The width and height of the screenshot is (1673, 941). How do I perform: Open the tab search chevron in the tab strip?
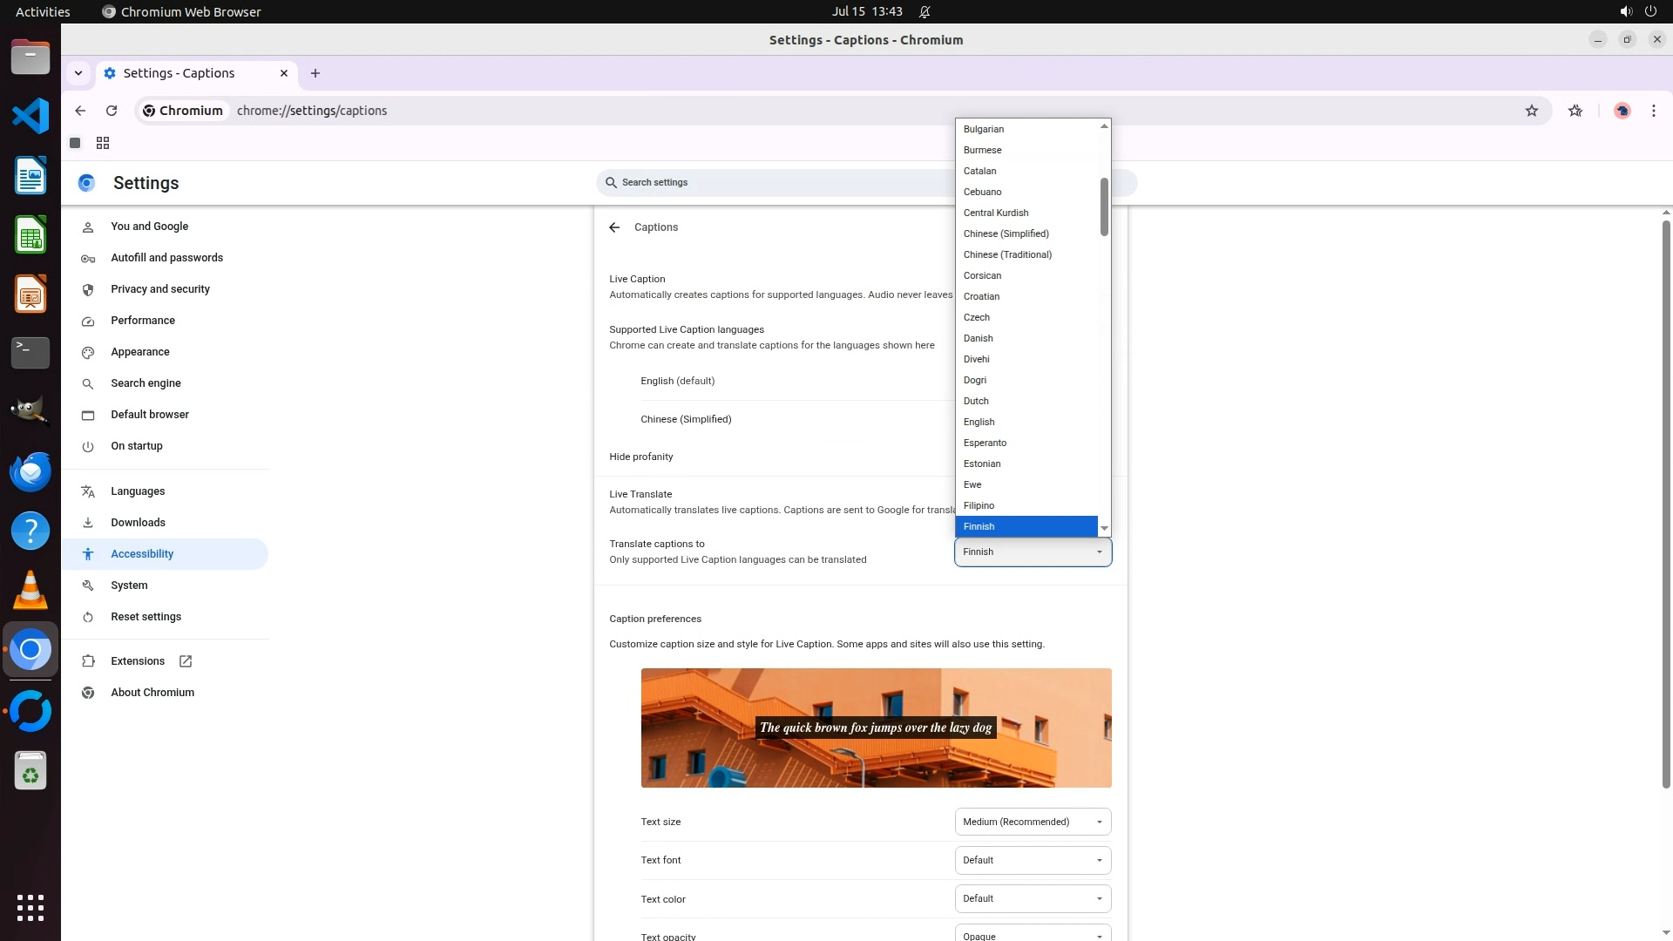coord(78,73)
